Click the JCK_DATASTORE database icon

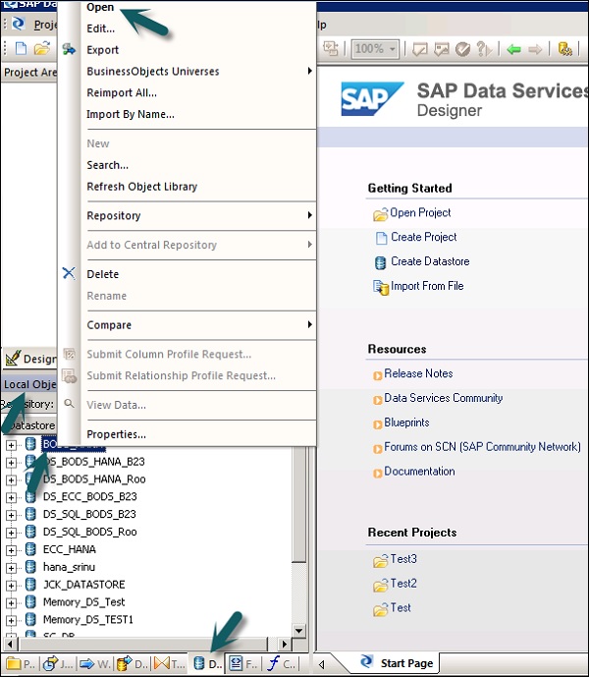[x=30, y=585]
